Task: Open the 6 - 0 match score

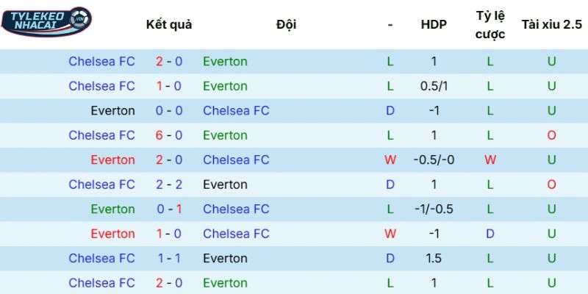Action: tap(169, 135)
